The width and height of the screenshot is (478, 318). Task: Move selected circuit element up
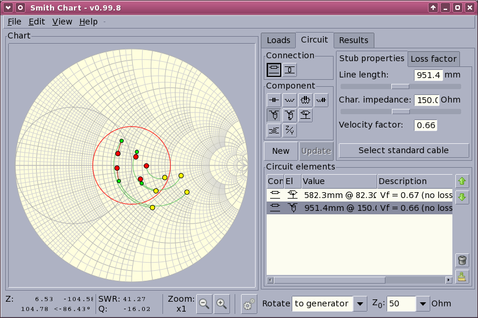462,181
